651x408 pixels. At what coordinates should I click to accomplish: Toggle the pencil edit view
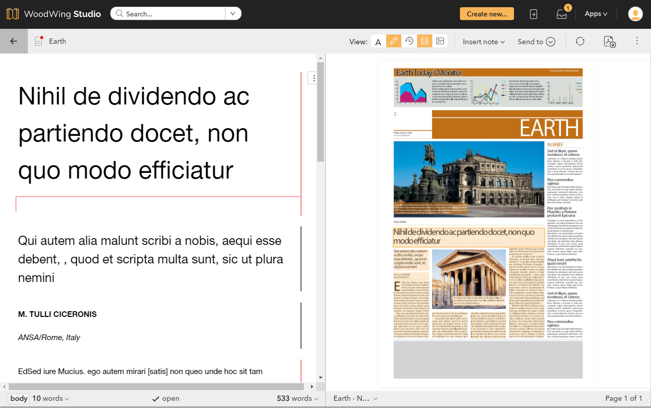click(x=393, y=41)
